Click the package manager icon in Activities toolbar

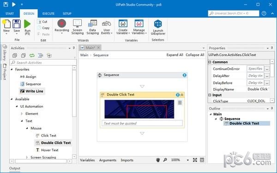pyautogui.click(x=49, y=56)
